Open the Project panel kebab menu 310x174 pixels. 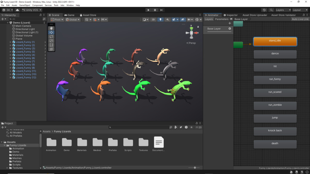[x=200, y=123]
